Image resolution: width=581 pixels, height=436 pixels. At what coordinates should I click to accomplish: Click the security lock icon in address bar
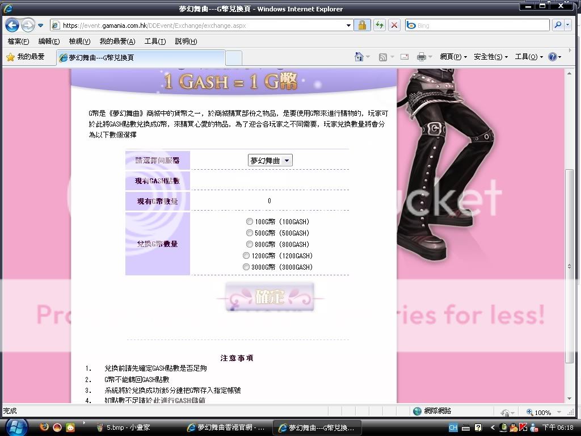361,26
